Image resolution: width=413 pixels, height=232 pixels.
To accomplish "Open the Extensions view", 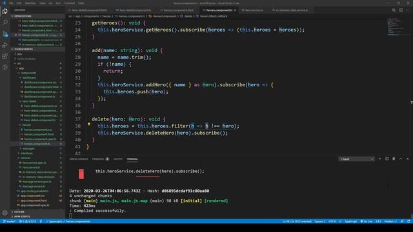I will [x=5, y=56].
